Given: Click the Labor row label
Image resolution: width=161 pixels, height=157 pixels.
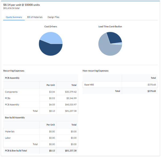Looking at the screenshot, I should pos(8,138).
